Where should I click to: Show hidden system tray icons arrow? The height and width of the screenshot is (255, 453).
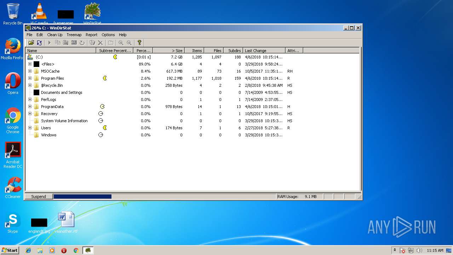click(x=395, y=250)
